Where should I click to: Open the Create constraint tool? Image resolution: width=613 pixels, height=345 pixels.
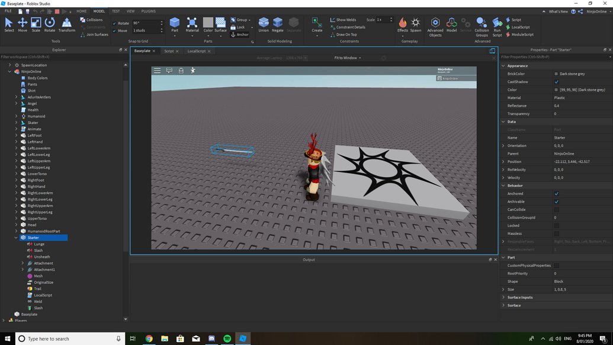317,25
